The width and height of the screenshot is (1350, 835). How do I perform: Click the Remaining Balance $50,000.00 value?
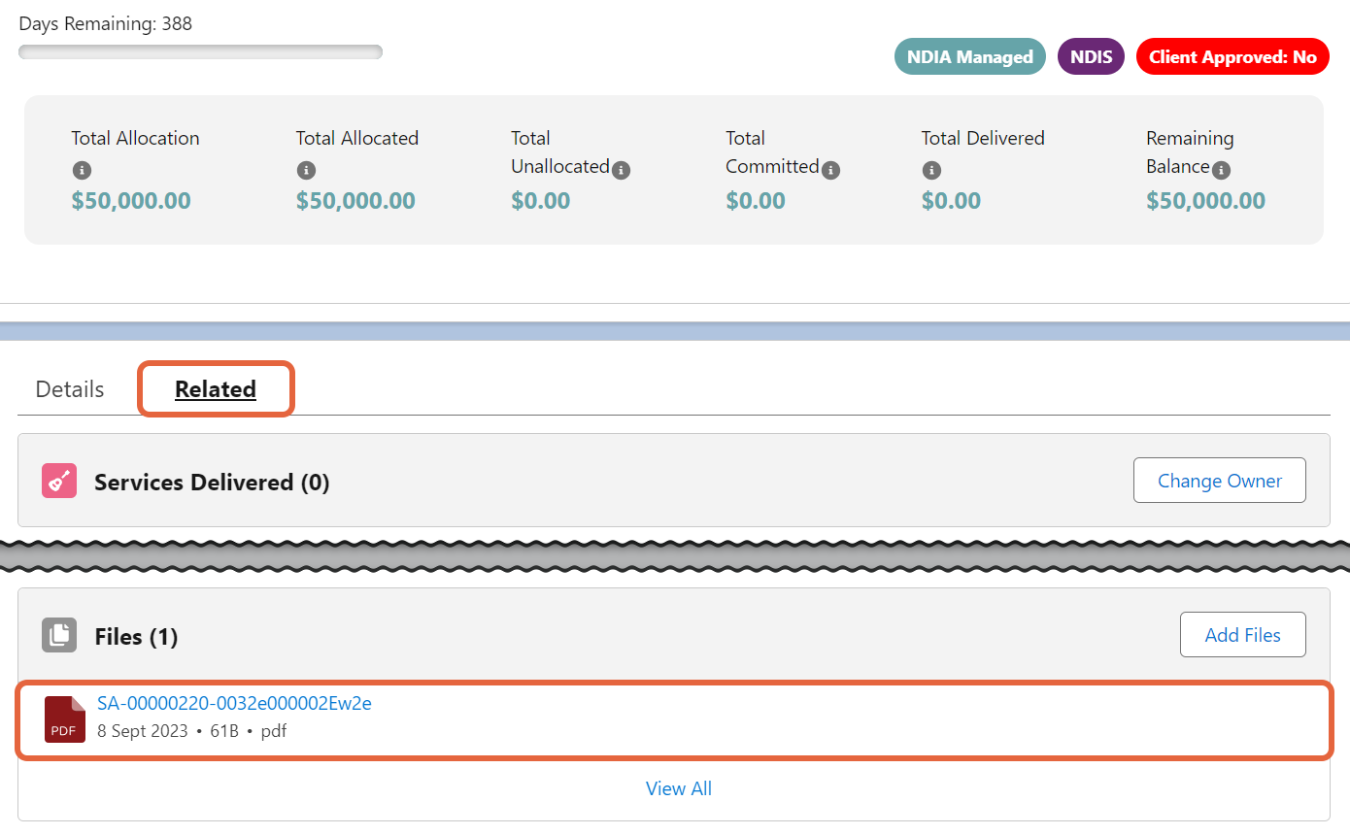click(x=1205, y=201)
